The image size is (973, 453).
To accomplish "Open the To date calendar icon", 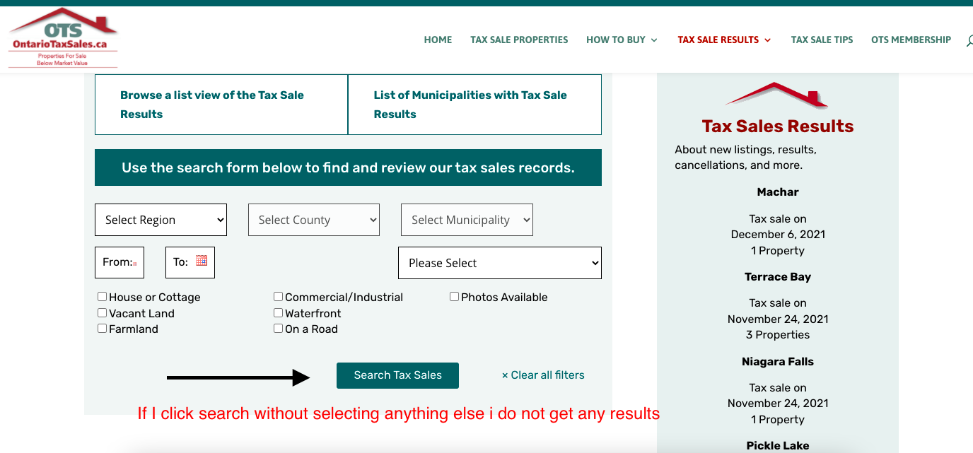I will tap(202, 261).
